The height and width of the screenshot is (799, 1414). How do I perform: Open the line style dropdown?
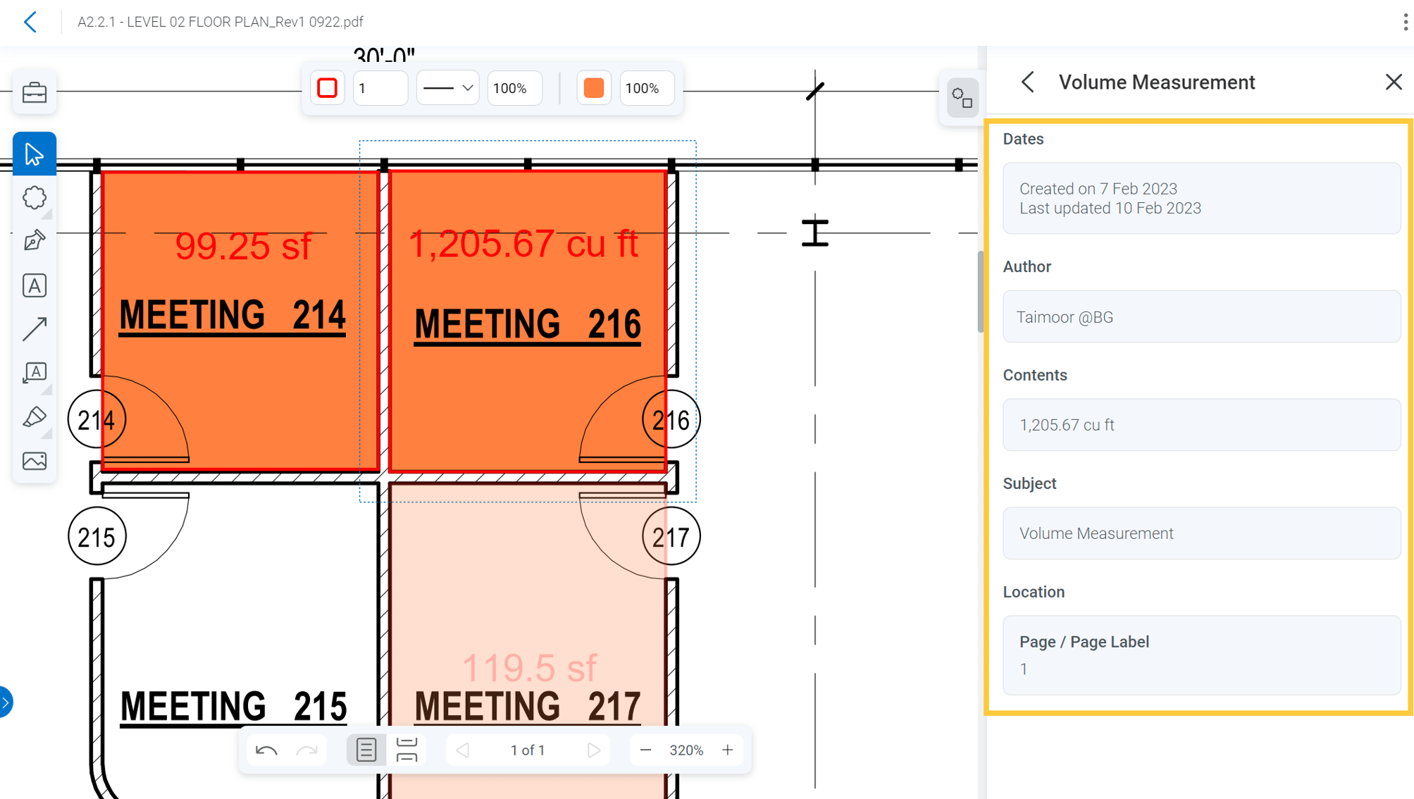[x=447, y=88]
